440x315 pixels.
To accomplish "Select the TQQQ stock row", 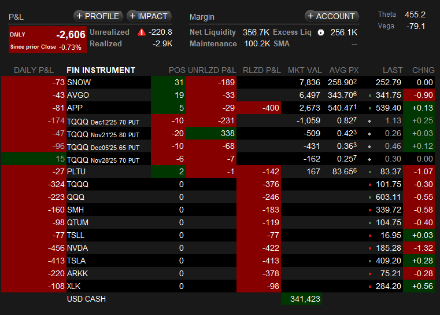I will point(218,184).
